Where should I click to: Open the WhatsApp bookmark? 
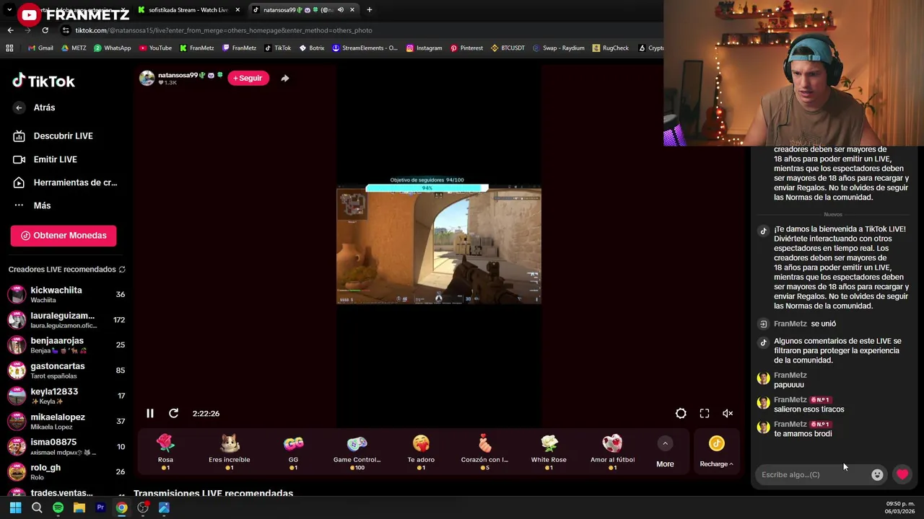(x=112, y=48)
